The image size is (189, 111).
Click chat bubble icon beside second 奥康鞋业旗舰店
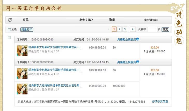137,62
